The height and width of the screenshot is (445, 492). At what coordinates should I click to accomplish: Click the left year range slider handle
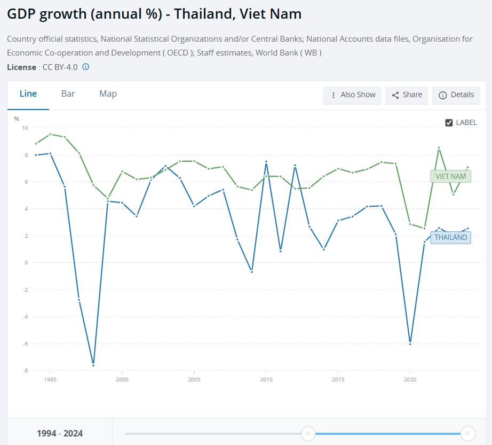point(308,433)
